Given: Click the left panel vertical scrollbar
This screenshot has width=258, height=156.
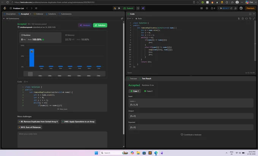Looking at the screenshot, I should coord(124,79).
